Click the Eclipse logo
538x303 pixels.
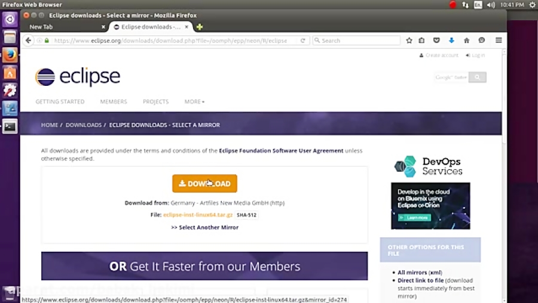tap(78, 77)
